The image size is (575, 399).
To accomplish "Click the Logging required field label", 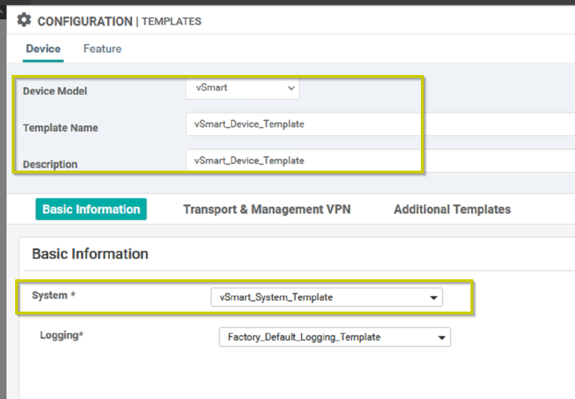I will pyautogui.click(x=62, y=335).
